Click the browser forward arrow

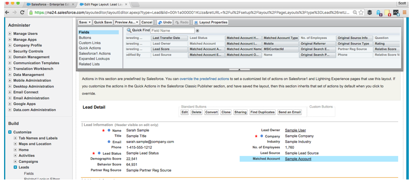click(14, 12)
